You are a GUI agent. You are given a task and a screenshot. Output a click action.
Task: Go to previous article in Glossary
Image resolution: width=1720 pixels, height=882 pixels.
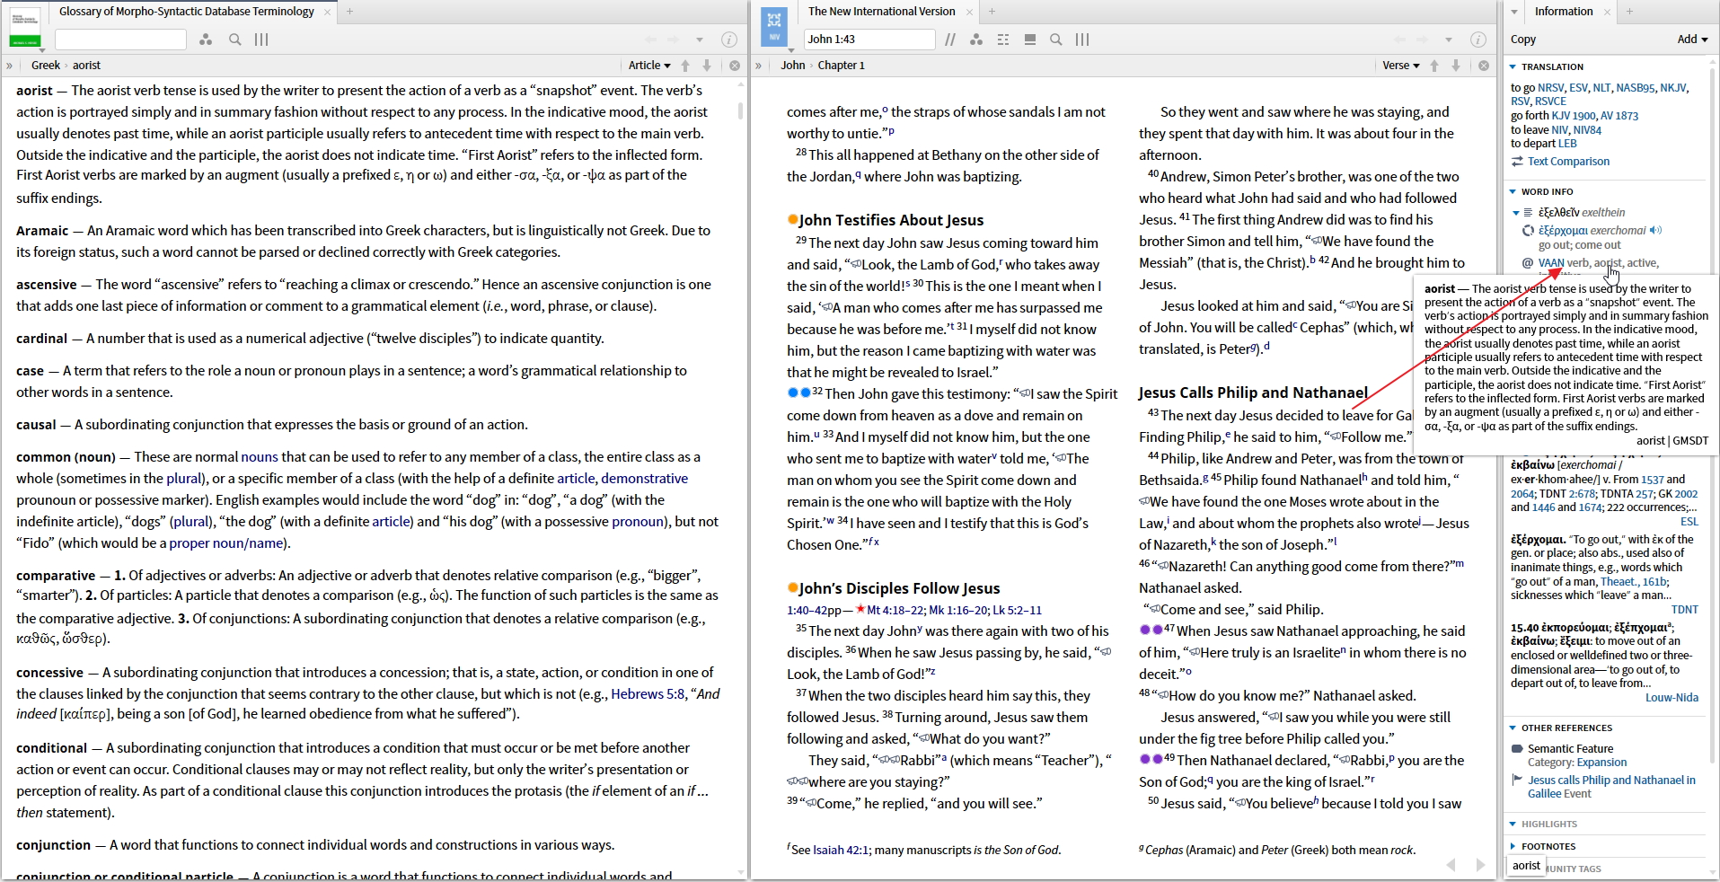[x=685, y=66]
